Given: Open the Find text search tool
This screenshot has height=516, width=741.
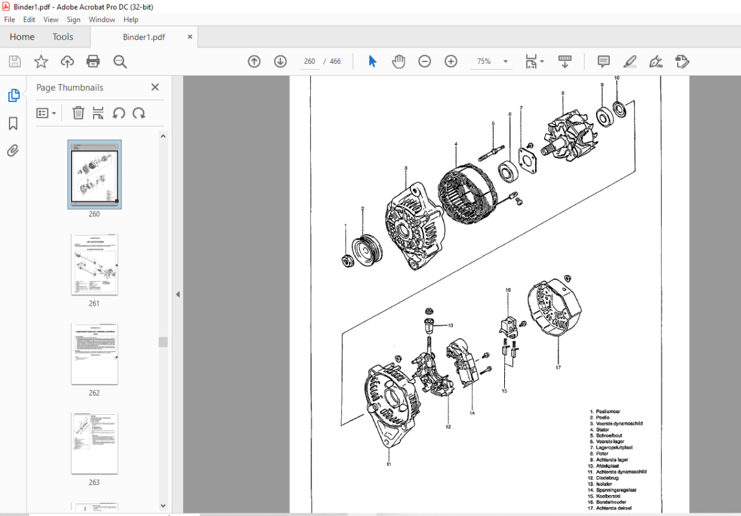Looking at the screenshot, I should pyautogui.click(x=120, y=61).
